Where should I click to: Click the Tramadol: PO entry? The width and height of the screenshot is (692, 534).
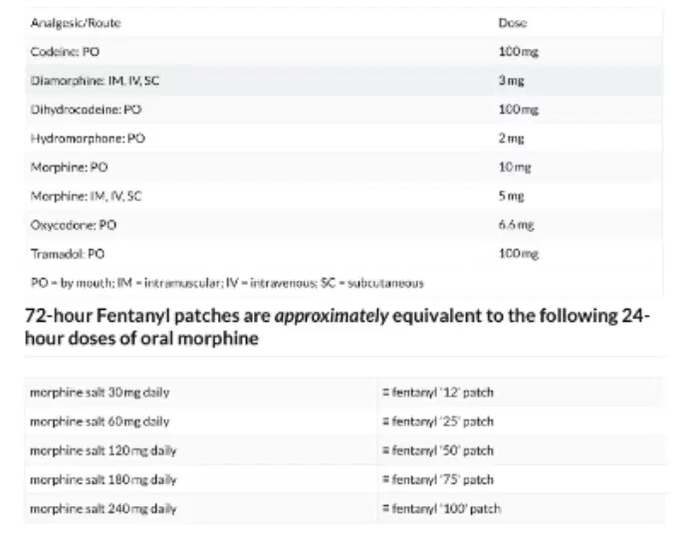point(68,254)
